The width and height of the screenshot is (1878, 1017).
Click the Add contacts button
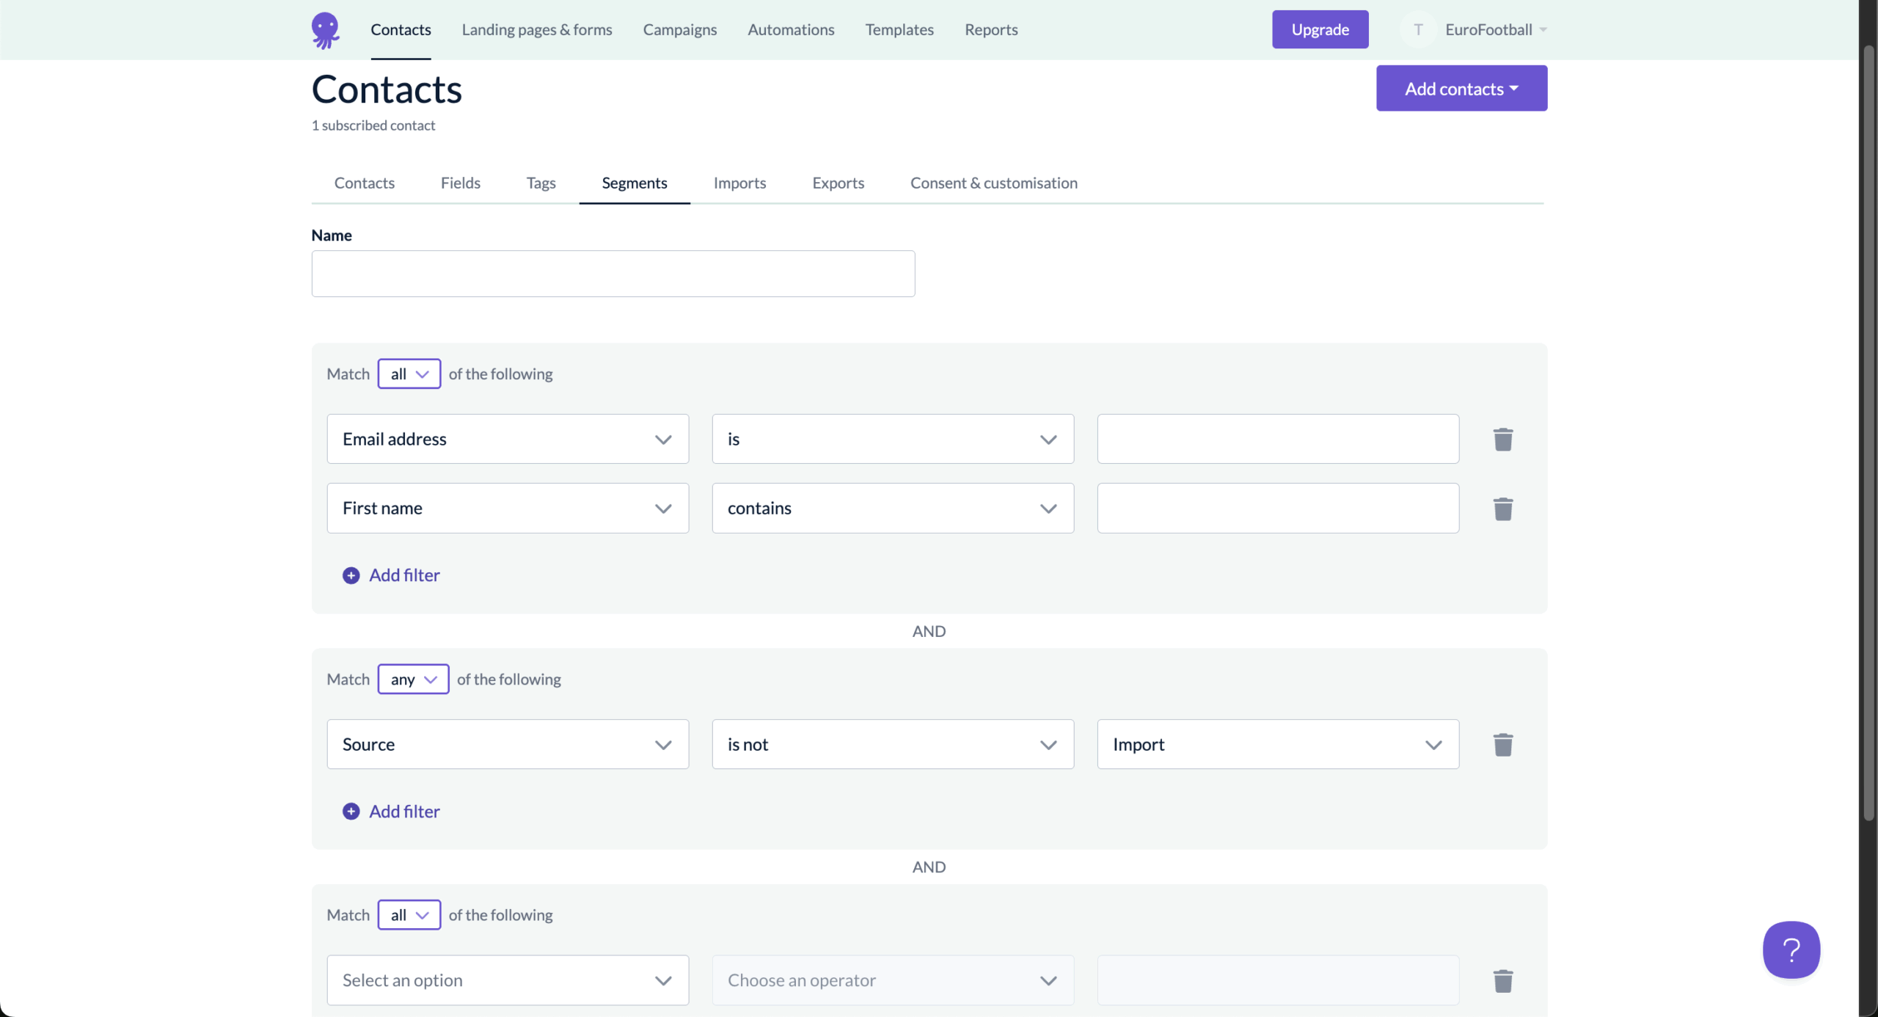(1461, 88)
